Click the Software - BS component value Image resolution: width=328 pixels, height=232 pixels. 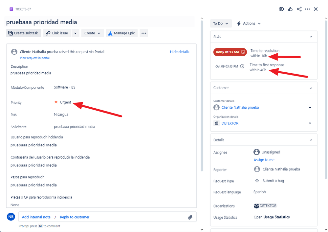(64, 87)
